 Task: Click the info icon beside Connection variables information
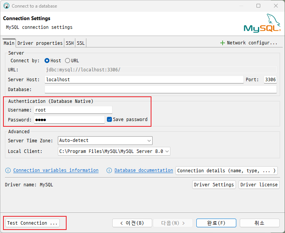click(8, 170)
